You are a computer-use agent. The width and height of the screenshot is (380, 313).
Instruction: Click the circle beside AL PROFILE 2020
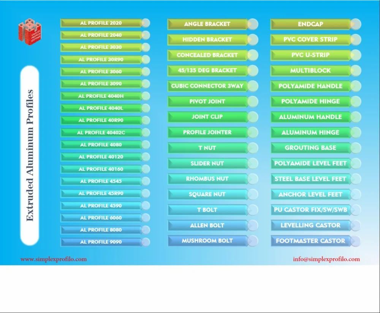[x=146, y=23]
